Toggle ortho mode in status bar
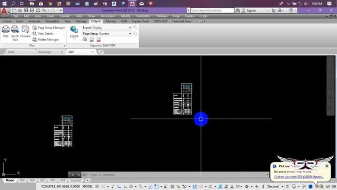The image size is (337, 190). click(x=125, y=186)
